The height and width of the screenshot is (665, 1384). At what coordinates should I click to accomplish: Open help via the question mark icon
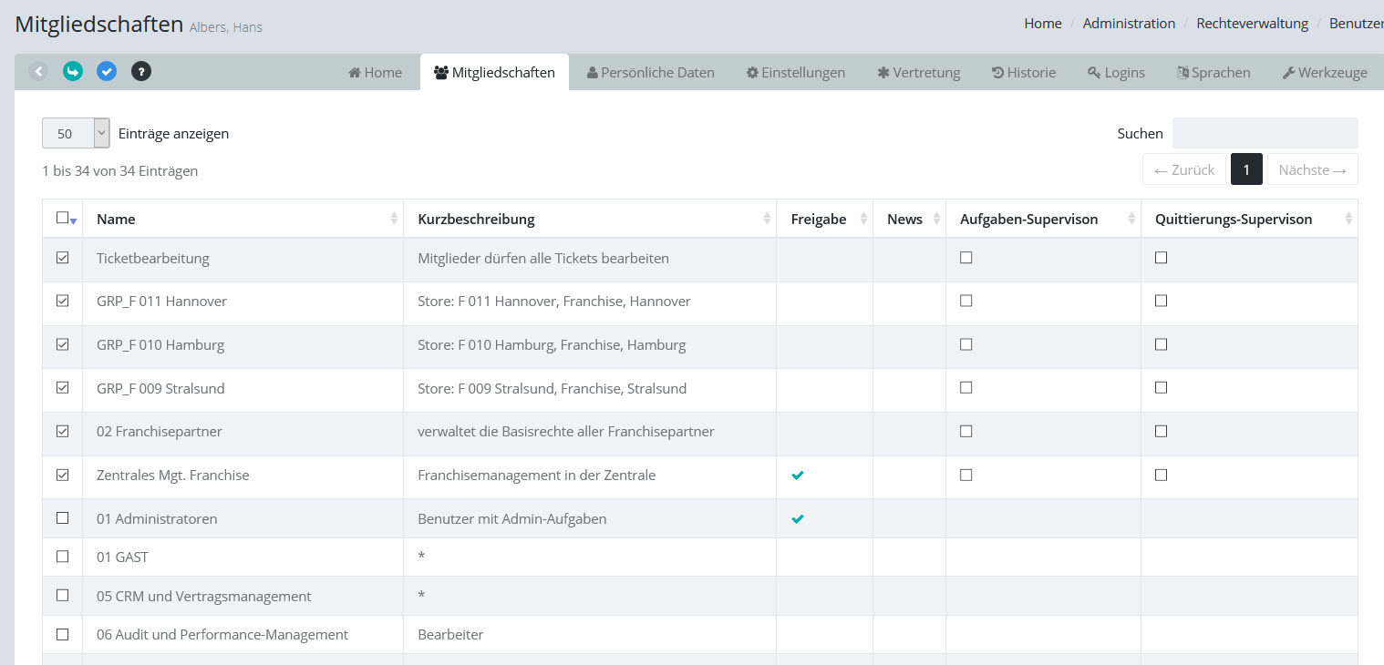point(140,71)
